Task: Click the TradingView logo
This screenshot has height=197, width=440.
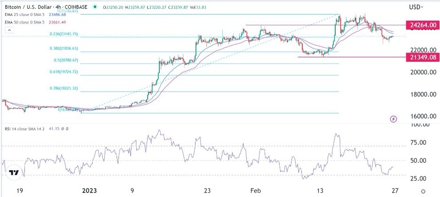Action: (x=14, y=173)
